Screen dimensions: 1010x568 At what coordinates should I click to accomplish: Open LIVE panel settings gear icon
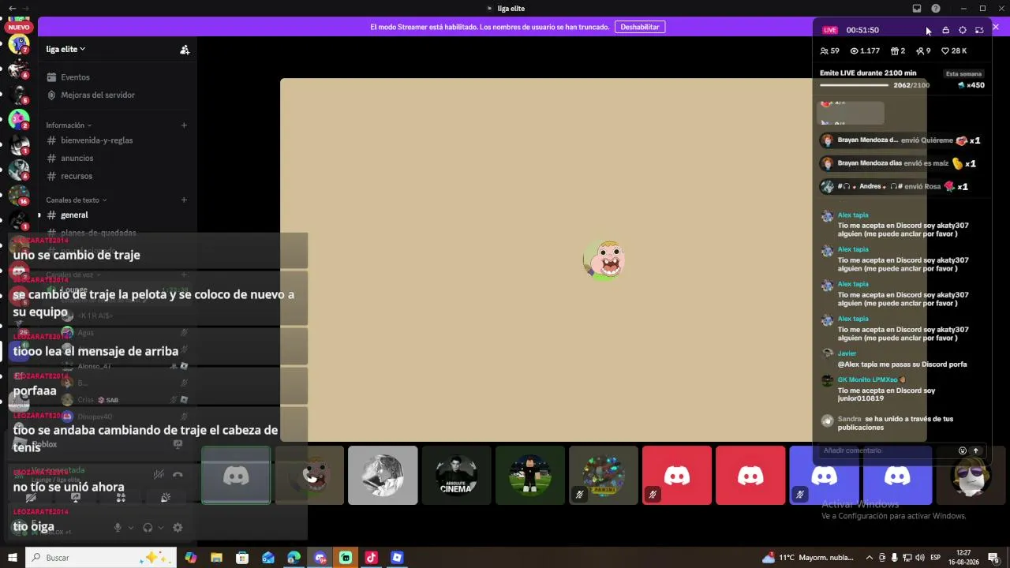tap(963, 30)
